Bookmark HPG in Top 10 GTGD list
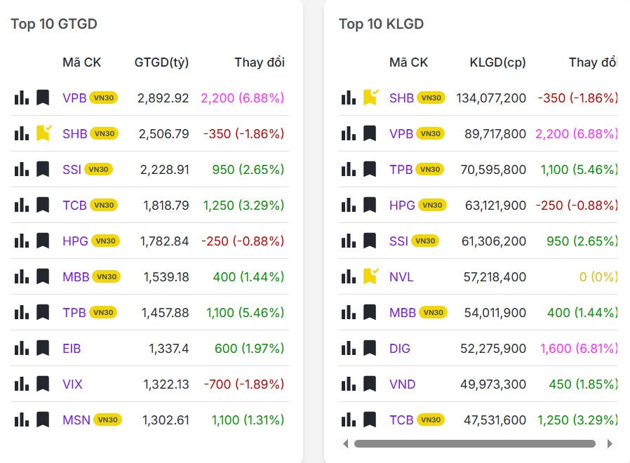 tap(43, 241)
